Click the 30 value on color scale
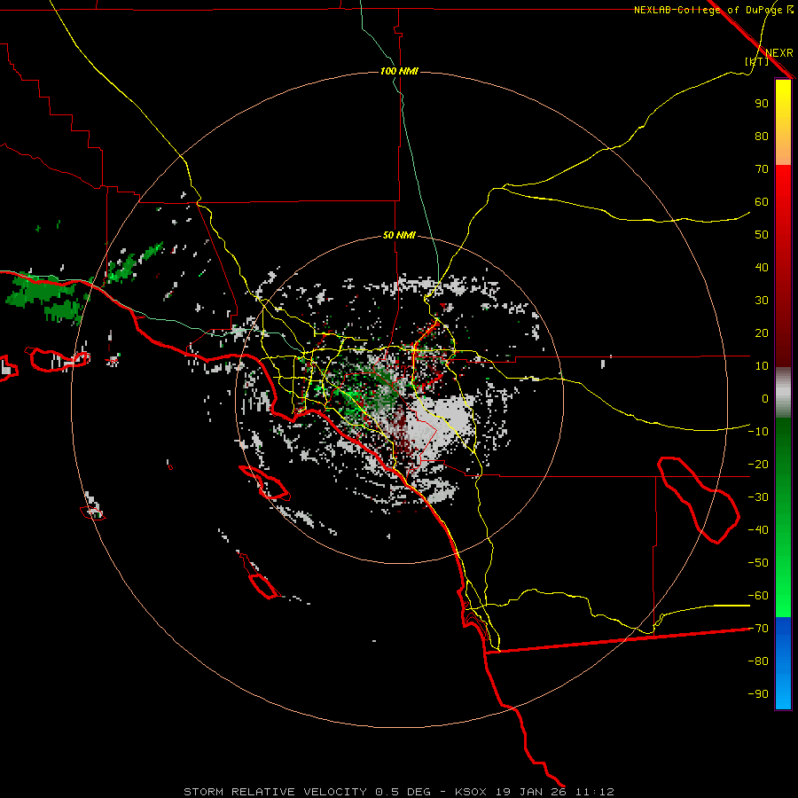 coord(762,301)
